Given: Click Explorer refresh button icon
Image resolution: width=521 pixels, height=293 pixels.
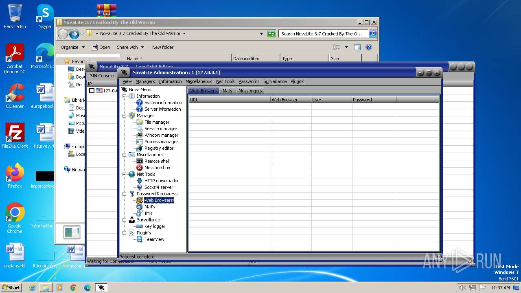Looking at the screenshot, I should [x=271, y=34].
